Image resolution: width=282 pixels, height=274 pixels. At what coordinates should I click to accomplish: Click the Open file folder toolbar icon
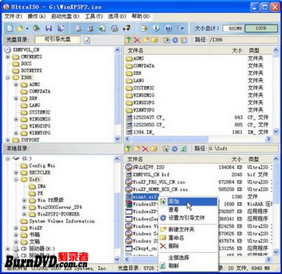point(20,28)
